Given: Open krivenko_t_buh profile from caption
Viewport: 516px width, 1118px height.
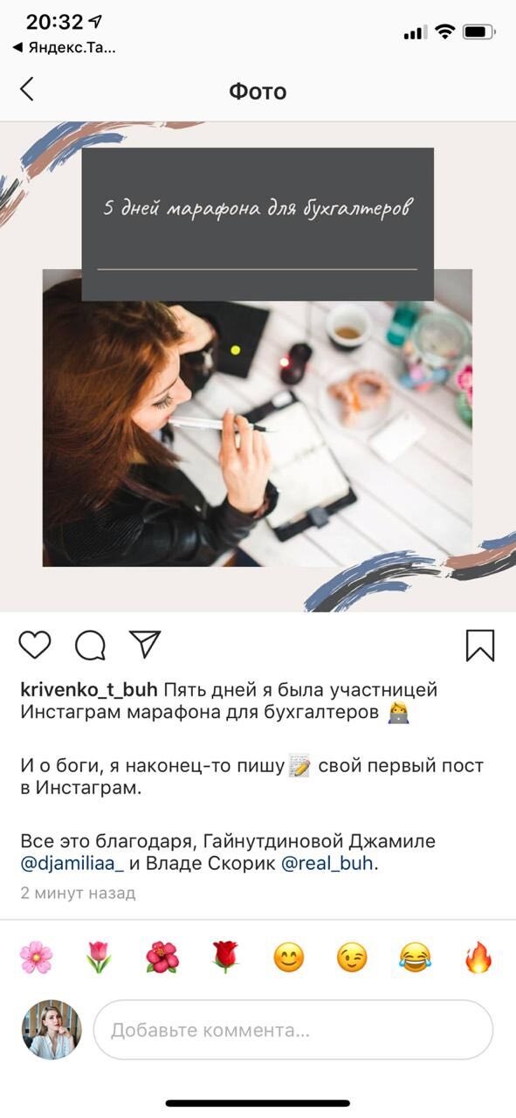Looking at the screenshot, I should click(x=89, y=690).
